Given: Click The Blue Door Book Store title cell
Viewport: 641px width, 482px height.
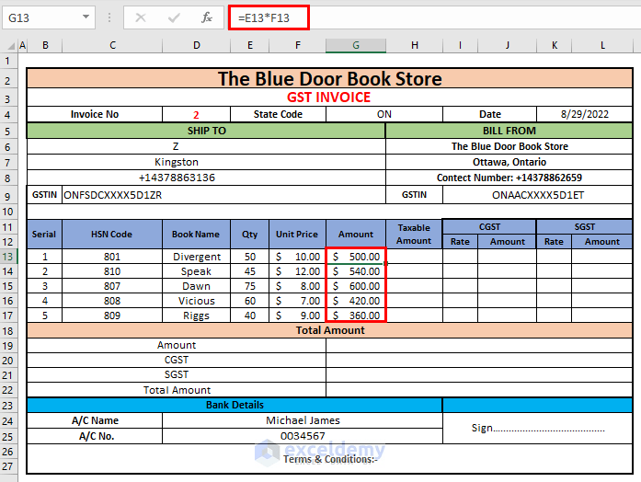Looking at the screenshot, I should click(329, 78).
